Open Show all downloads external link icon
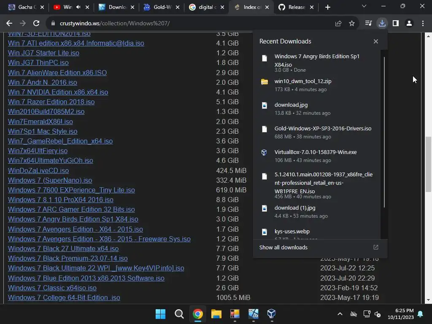 click(x=376, y=247)
